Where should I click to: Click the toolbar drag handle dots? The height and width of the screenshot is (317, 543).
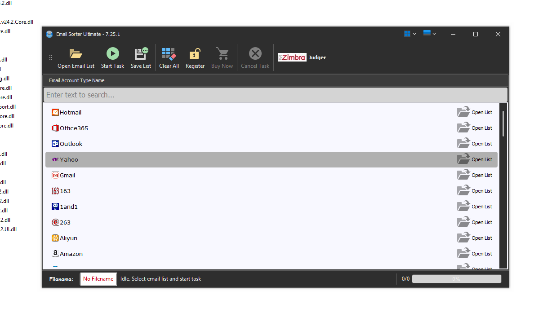51,57
